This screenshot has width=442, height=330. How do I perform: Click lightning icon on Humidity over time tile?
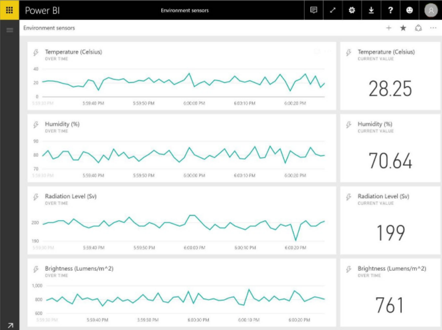[x=36, y=125]
